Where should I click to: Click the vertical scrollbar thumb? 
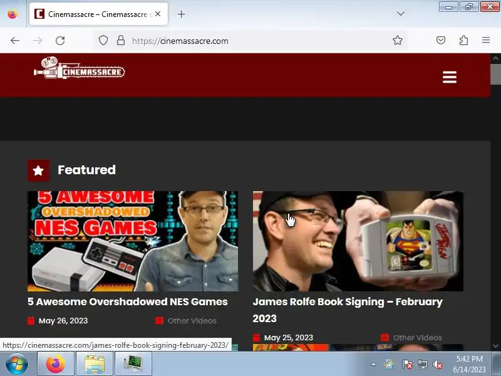click(495, 74)
